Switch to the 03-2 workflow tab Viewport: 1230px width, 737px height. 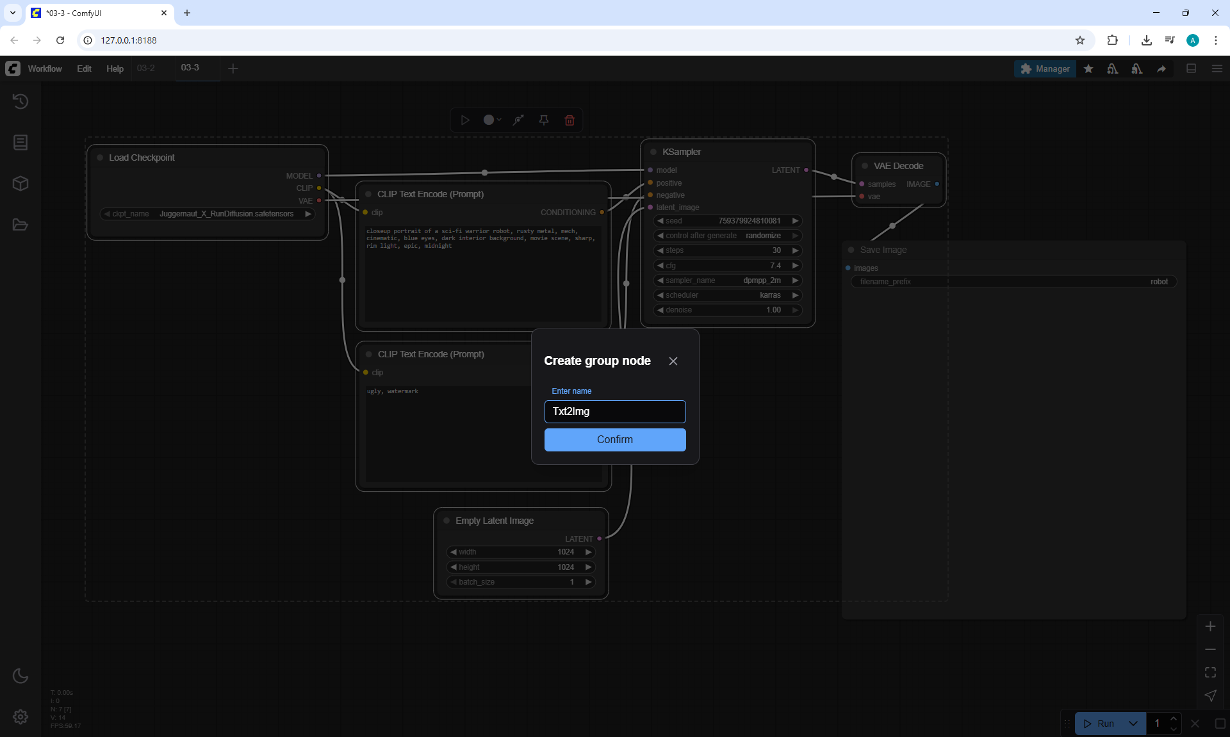pos(146,68)
